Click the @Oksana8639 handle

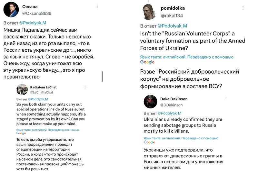37,13
